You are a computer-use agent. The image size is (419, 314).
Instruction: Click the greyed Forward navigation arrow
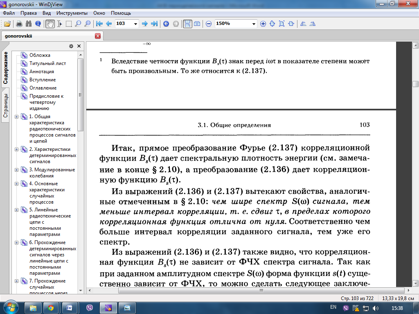(x=176, y=24)
